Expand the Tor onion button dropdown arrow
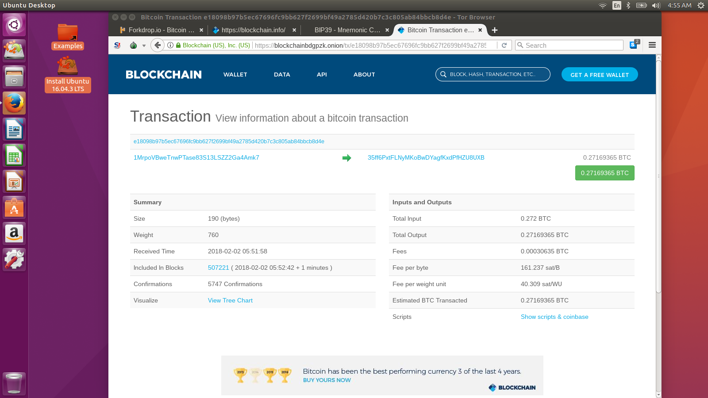The width and height of the screenshot is (708, 398). pyautogui.click(x=144, y=46)
